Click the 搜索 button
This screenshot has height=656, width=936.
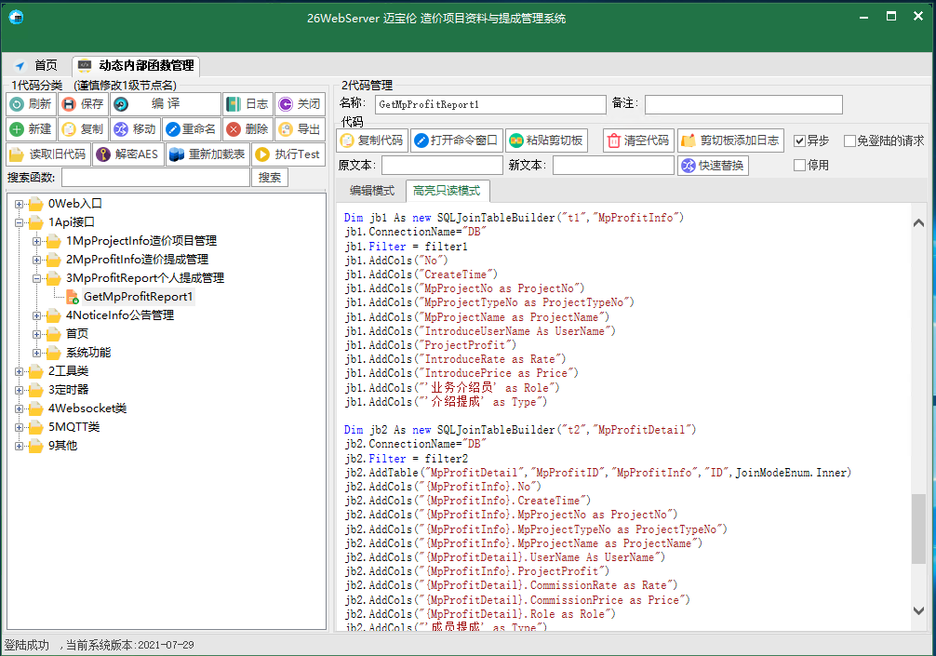[270, 178]
